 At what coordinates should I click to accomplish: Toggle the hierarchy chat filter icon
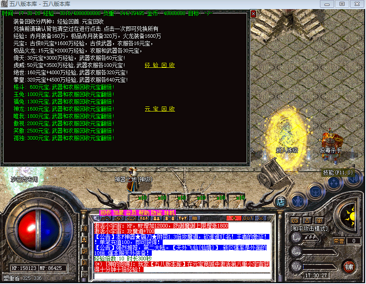tap(84, 240)
